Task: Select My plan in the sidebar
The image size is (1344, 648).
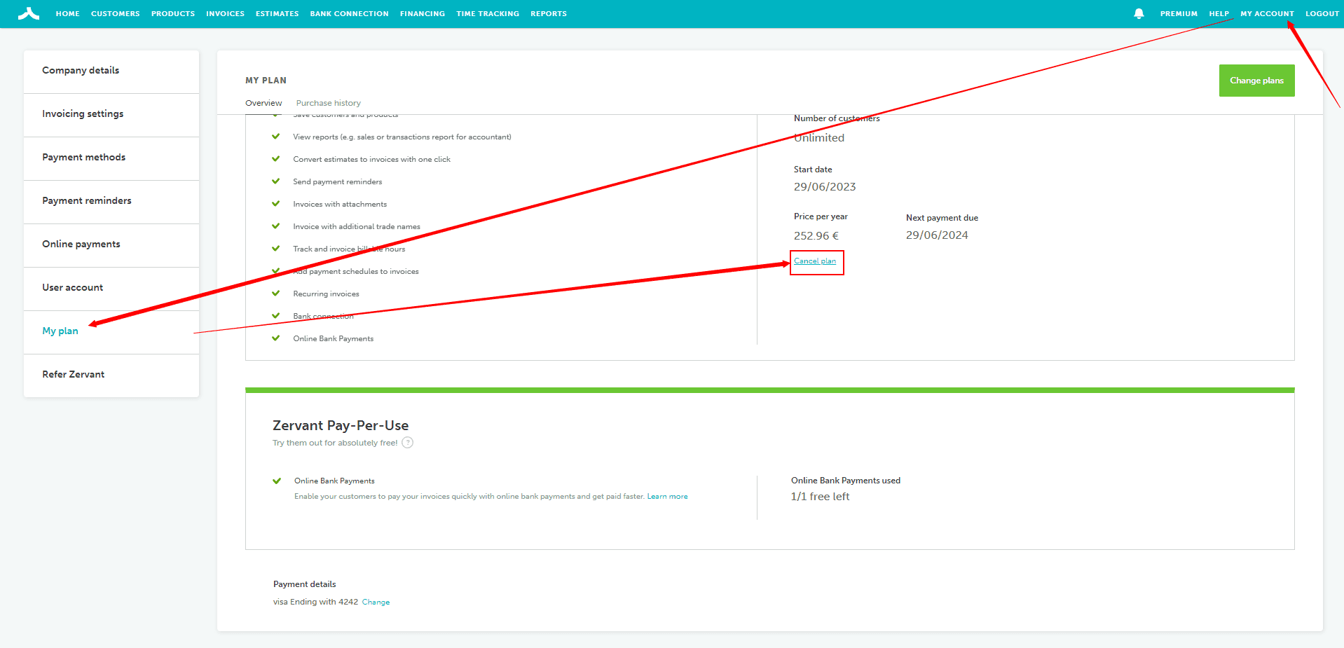Action: pos(111,331)
